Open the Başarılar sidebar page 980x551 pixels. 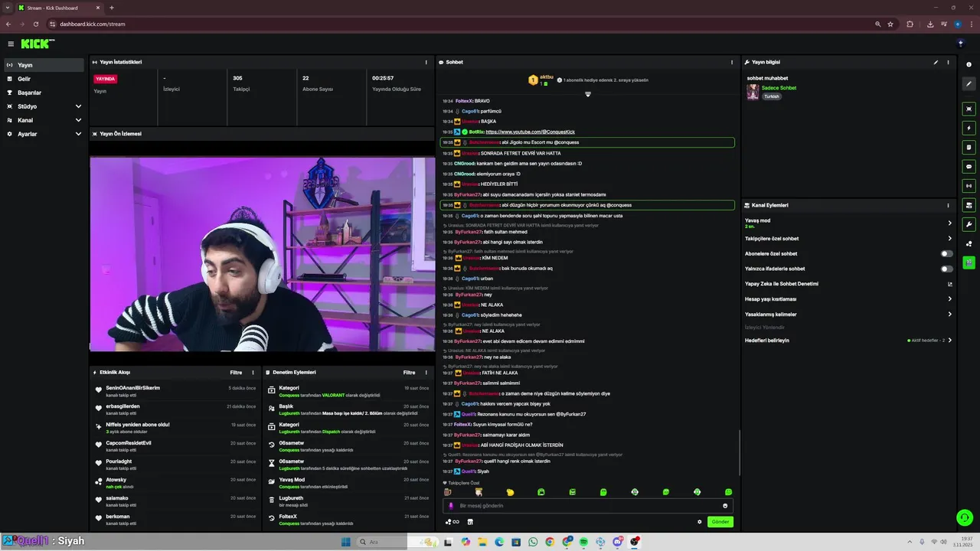click(44, 93)
